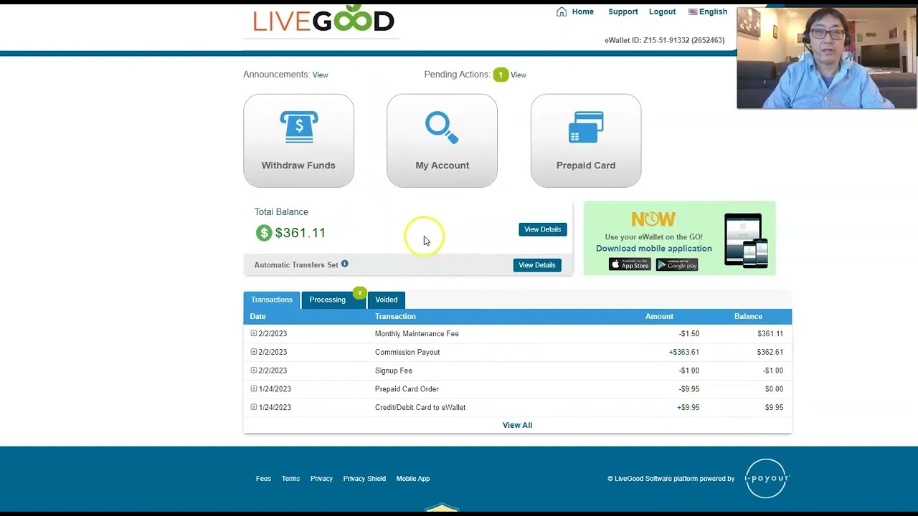Open Support in top navigation
Viewport: 918px width, 516px height.
(x=623, y=11)
